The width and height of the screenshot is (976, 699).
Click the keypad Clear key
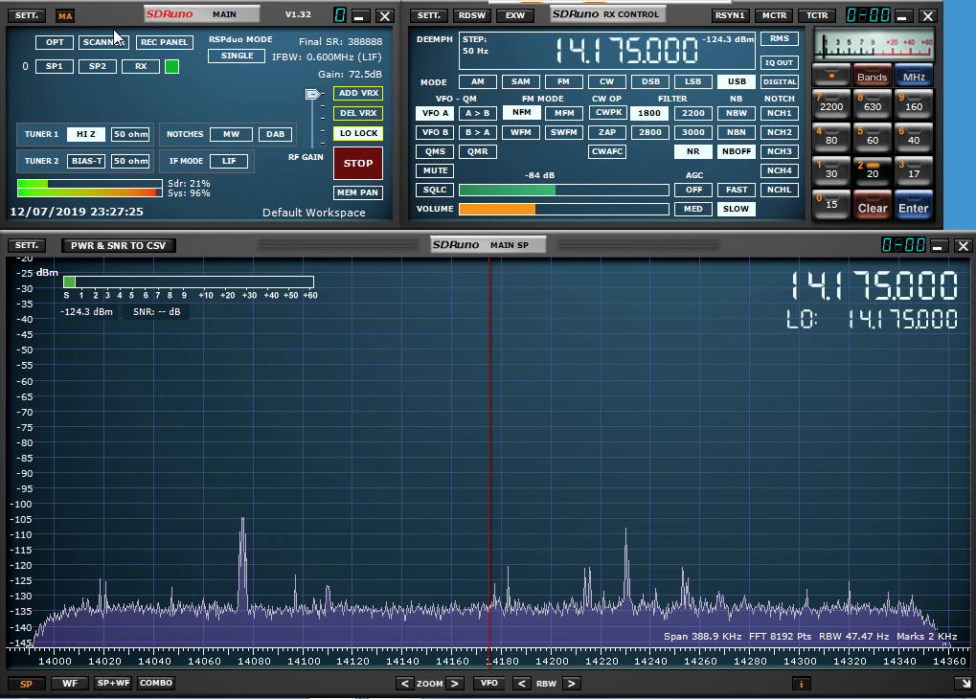pyautogui.click(x=873, y=207)
